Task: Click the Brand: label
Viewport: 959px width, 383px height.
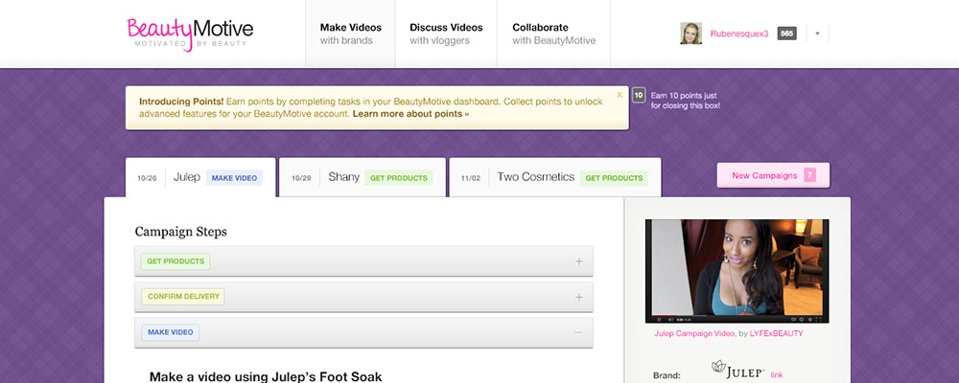Action: [x=667, y=375]
